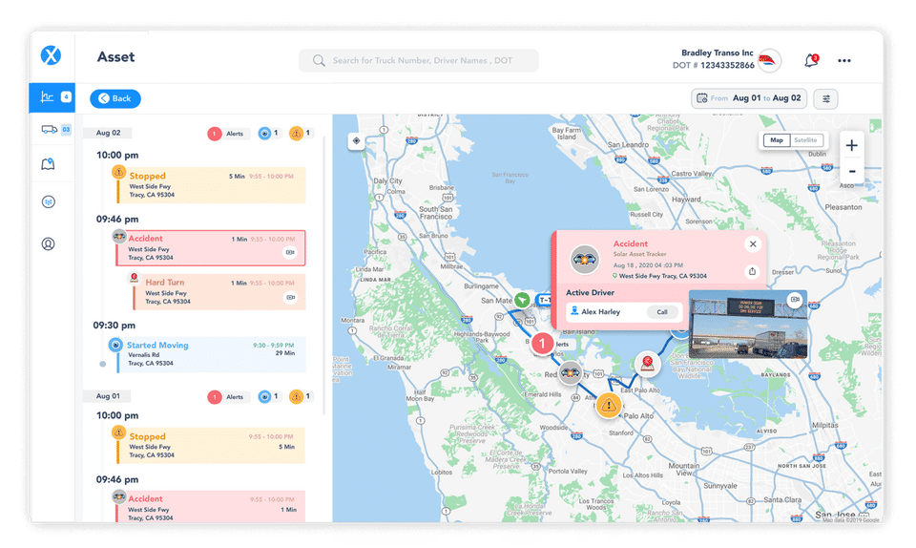Filter Aug 01 red Alerts badge

[x=228, y=397]
